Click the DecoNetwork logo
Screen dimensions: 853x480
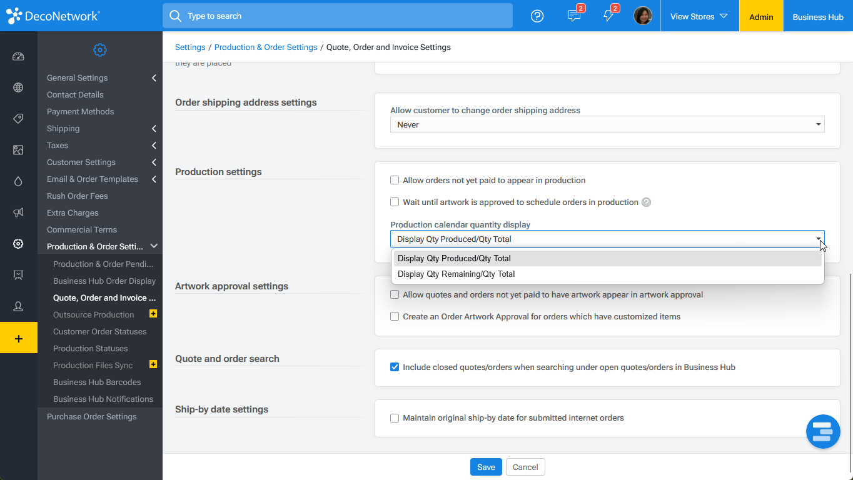53,16
